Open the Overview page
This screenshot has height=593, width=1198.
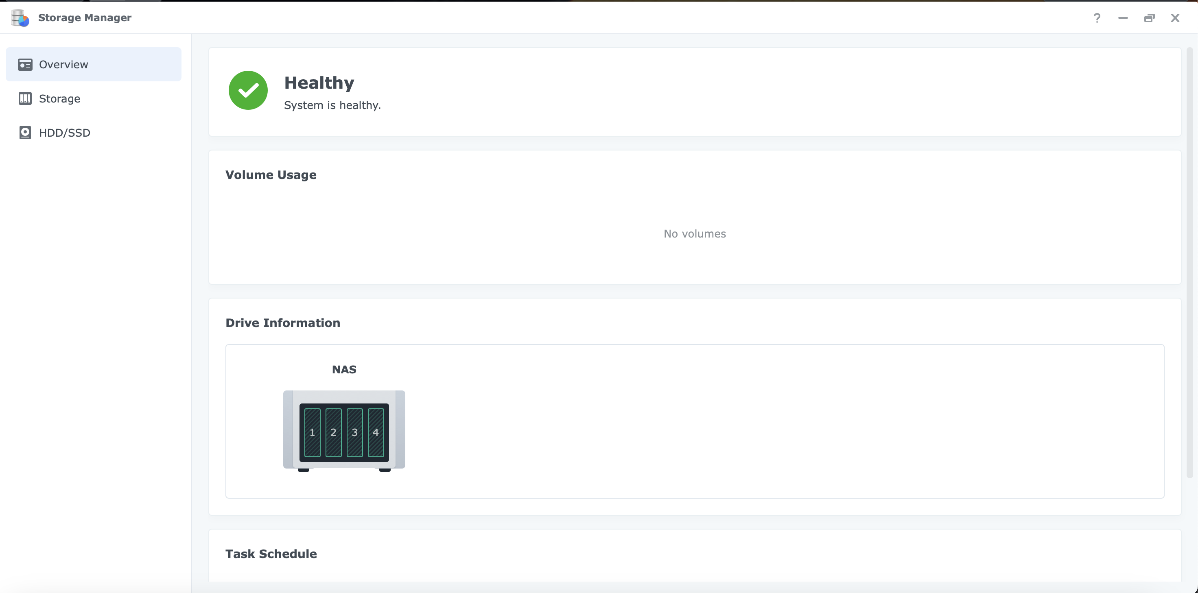click(64, 65)
